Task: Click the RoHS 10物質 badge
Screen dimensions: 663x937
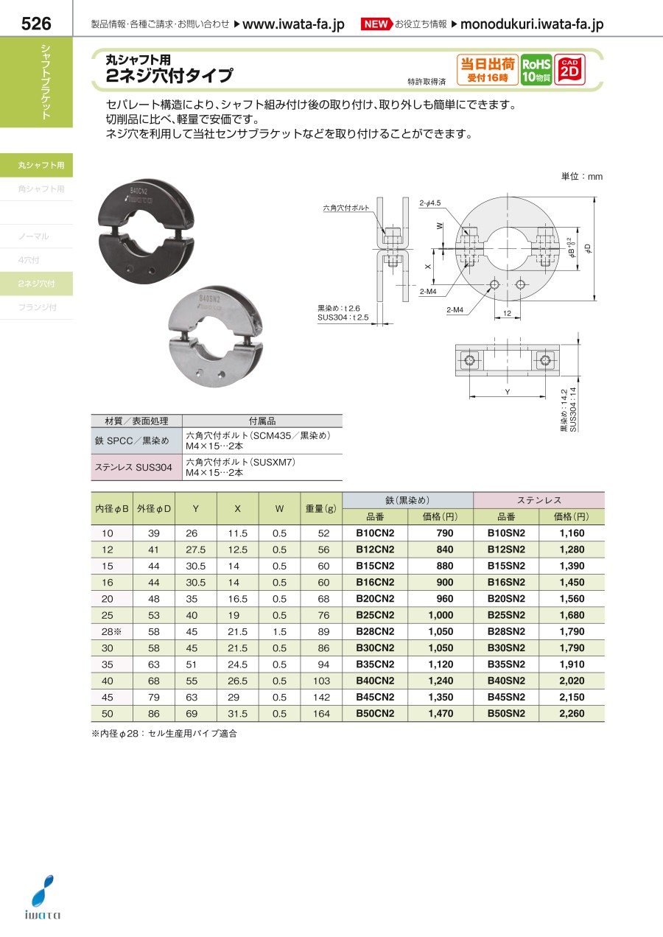Action: click(x=536, y=71)
